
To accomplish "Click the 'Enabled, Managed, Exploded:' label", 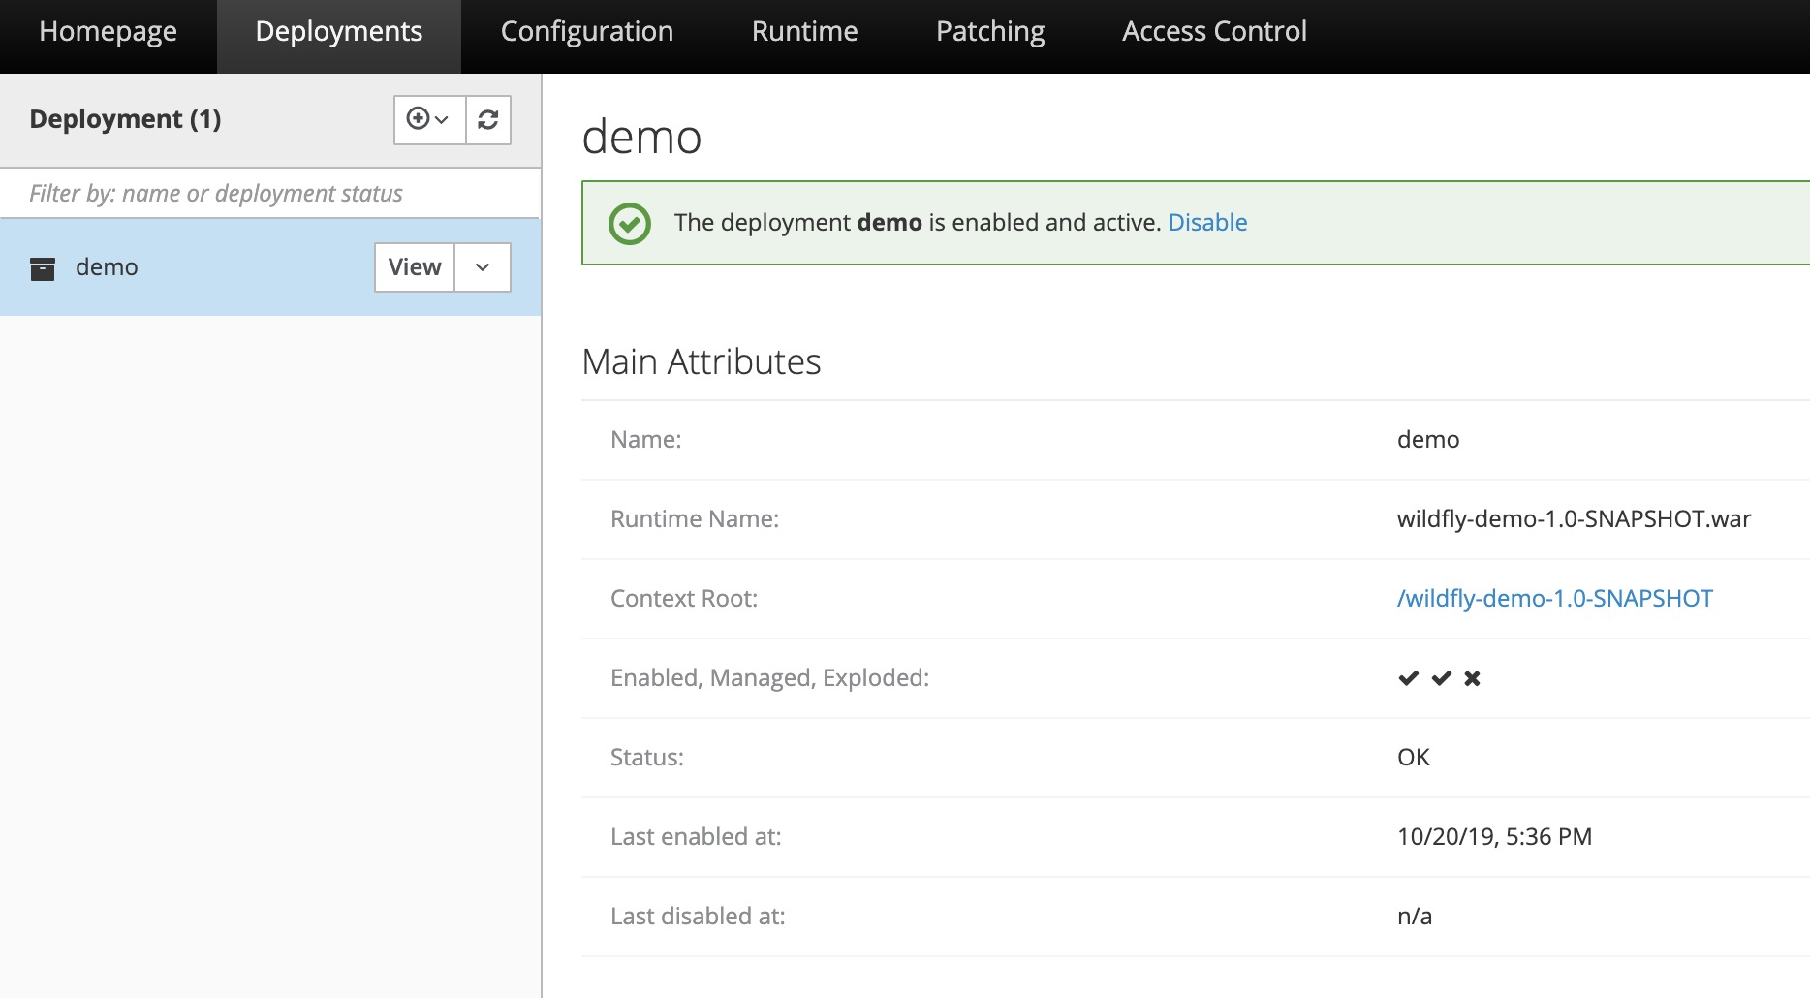I will (769, 678).
